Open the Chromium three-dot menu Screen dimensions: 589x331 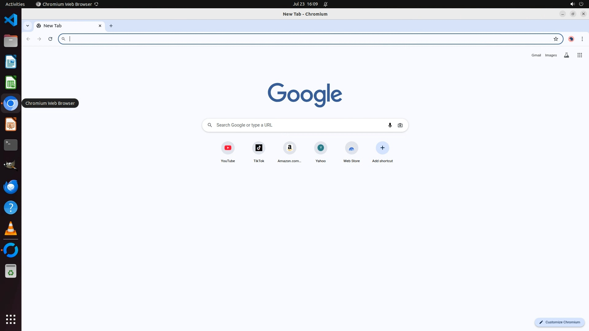(x=582, y=39)
